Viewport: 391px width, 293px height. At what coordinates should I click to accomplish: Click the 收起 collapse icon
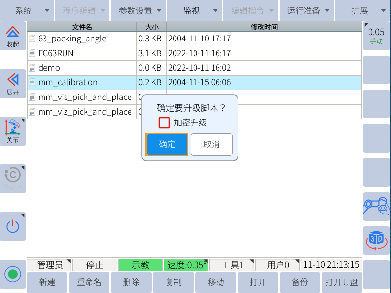tap(13, 36)
